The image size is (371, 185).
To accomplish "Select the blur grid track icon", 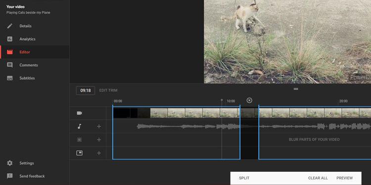I will [80, 140].
